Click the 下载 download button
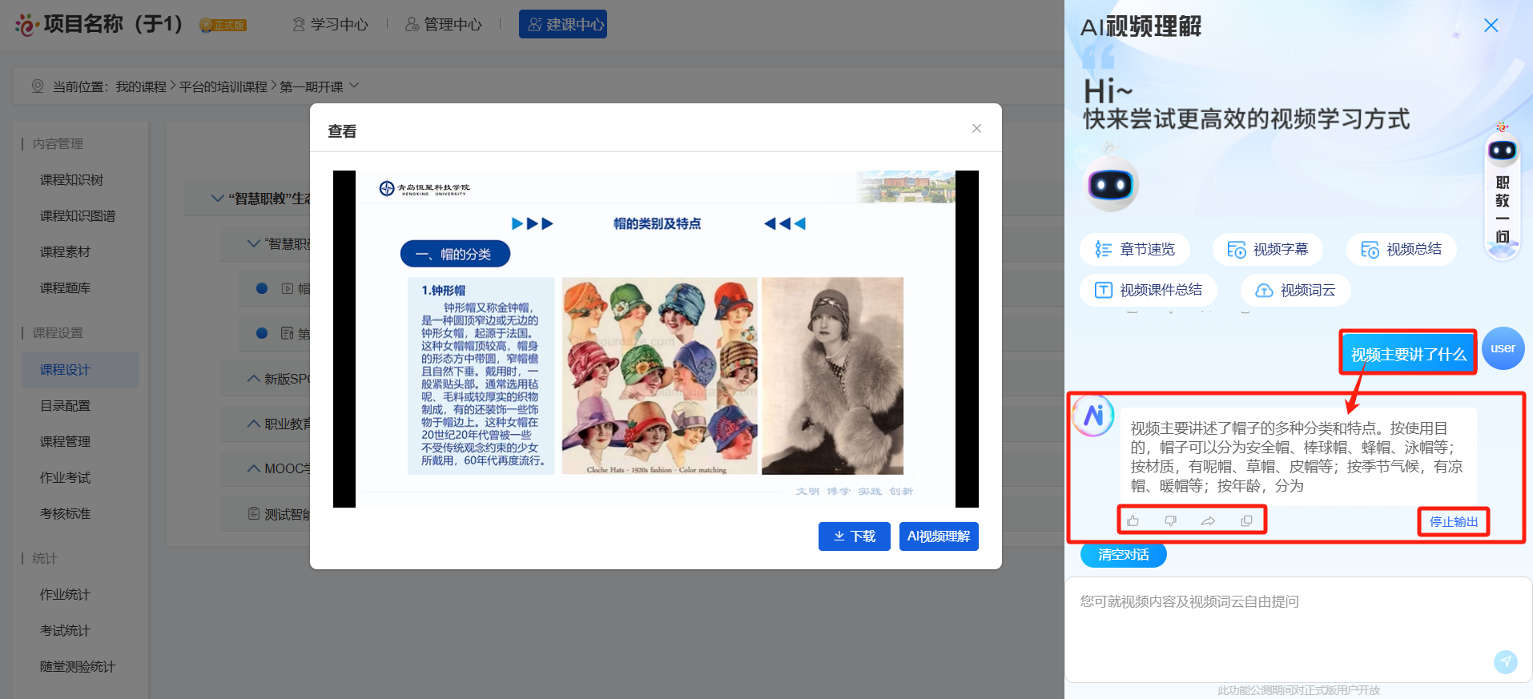The image size is (1533, 699). coord(855,536)
